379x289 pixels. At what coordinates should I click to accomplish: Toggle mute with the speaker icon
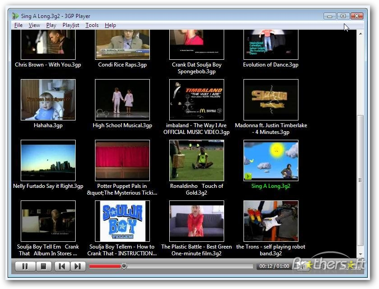click(302, 267)
